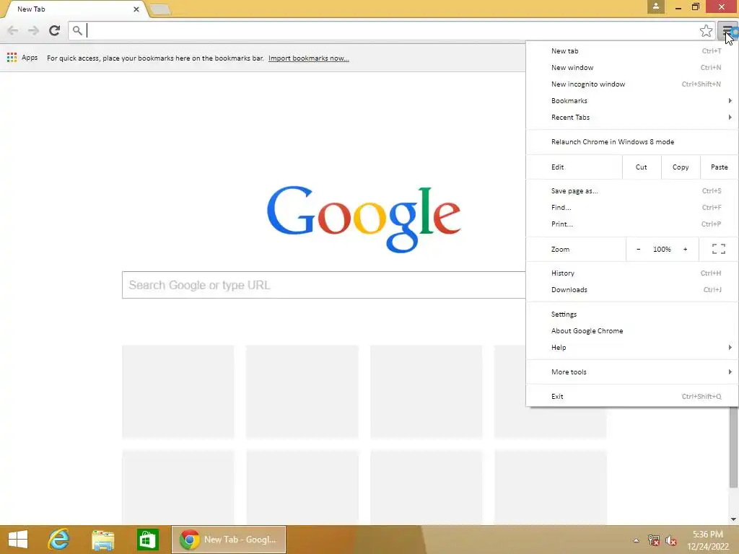Screen dimensions: 739x554
Task: Select New window from the menu
Action: pos(632,67)
